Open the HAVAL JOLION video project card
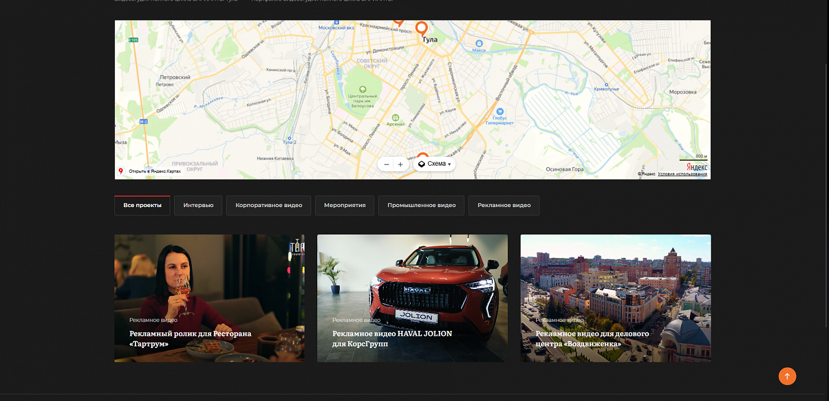This screenshot has height=401, width=829. coord(412,298)
